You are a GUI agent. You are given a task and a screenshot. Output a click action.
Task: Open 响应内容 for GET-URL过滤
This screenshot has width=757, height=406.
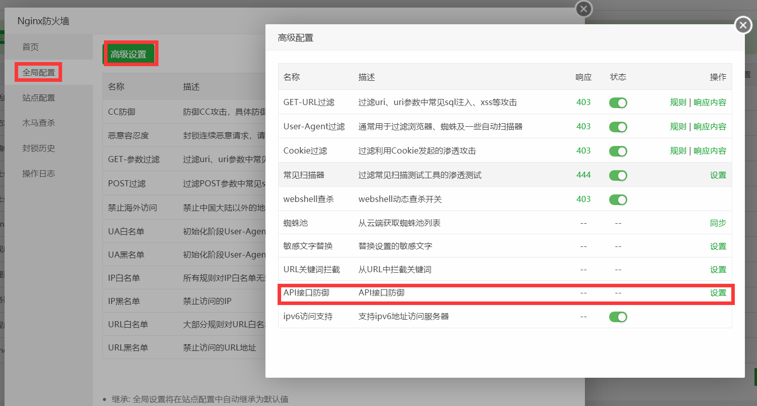(710, 102)
